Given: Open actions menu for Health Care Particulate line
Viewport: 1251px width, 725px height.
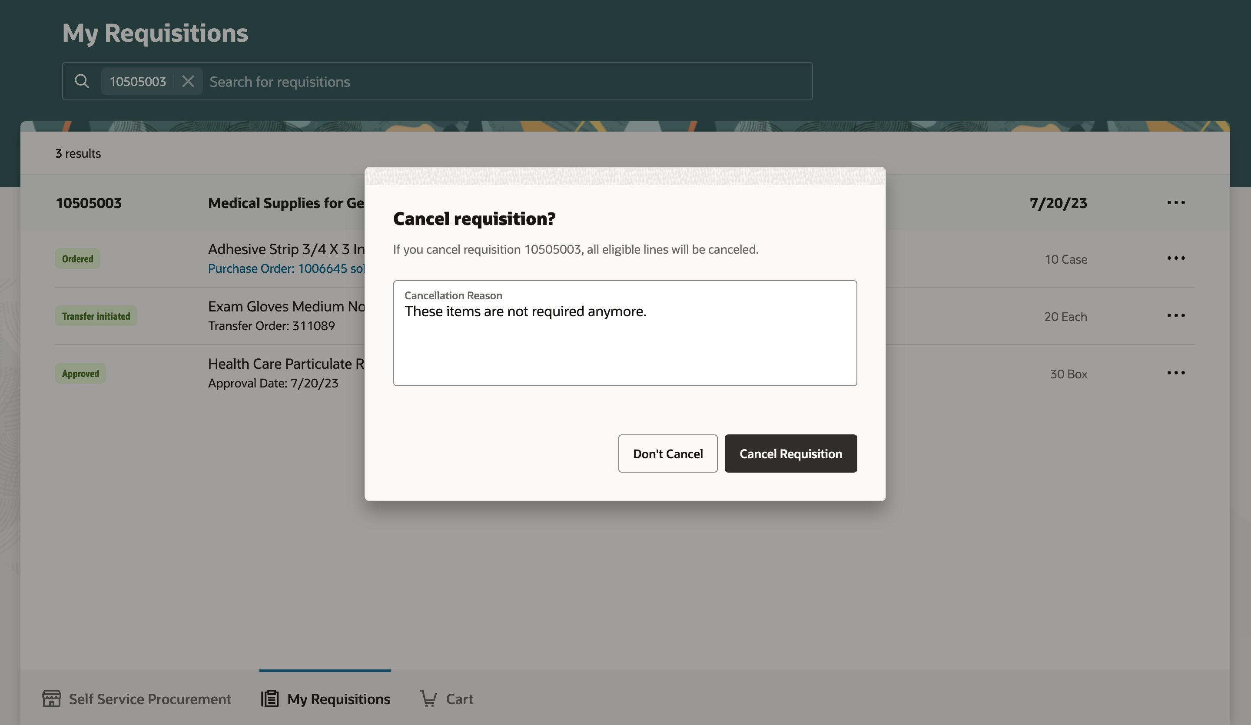Looking at the screenshot, I should click(1175, 373).
